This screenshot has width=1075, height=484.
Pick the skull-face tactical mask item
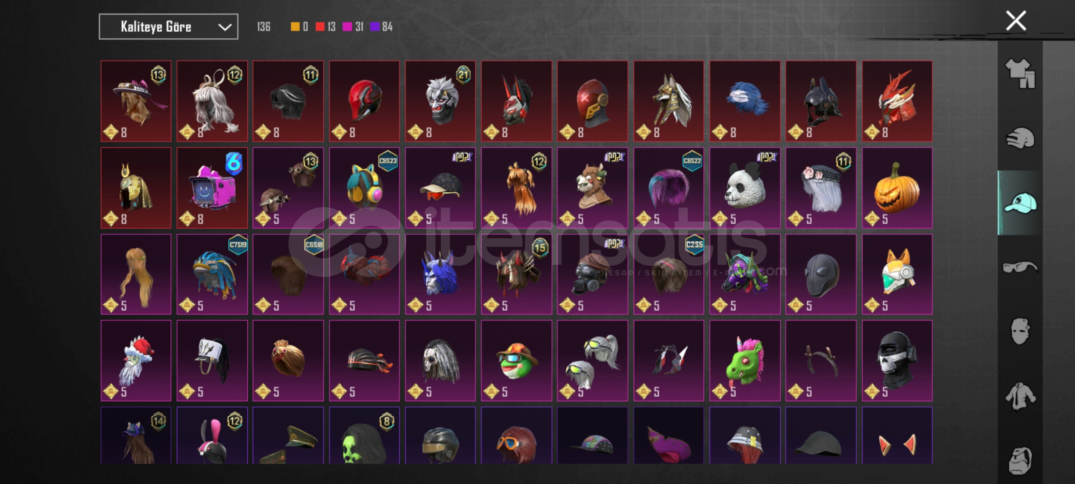[897, 360]
